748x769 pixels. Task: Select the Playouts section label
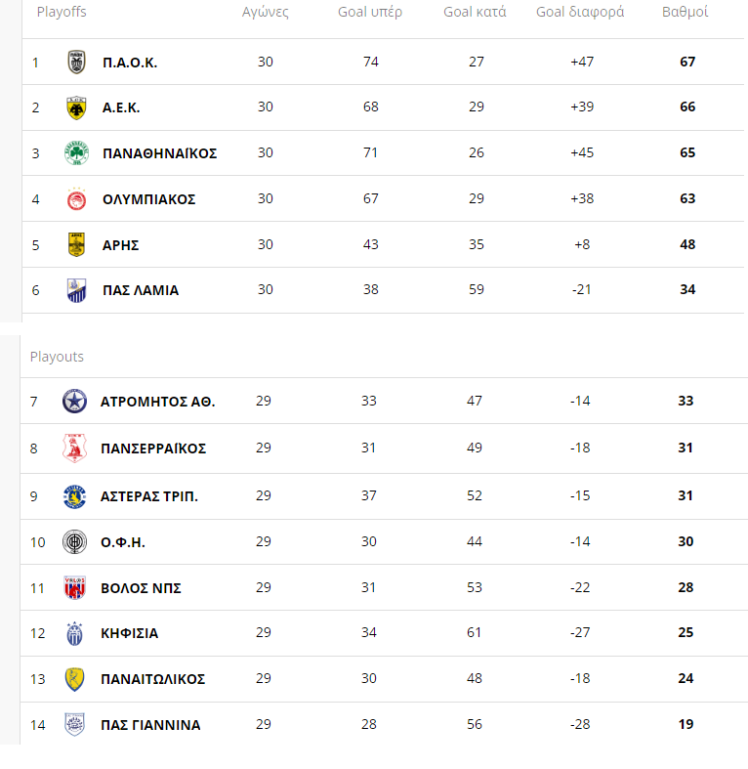click(57, 357)
